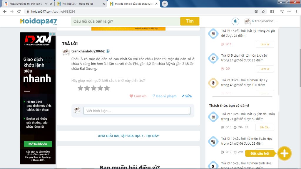301x169 pixels.
Task: Open the ad info icon on XM banner
Action: click(51, 34)
